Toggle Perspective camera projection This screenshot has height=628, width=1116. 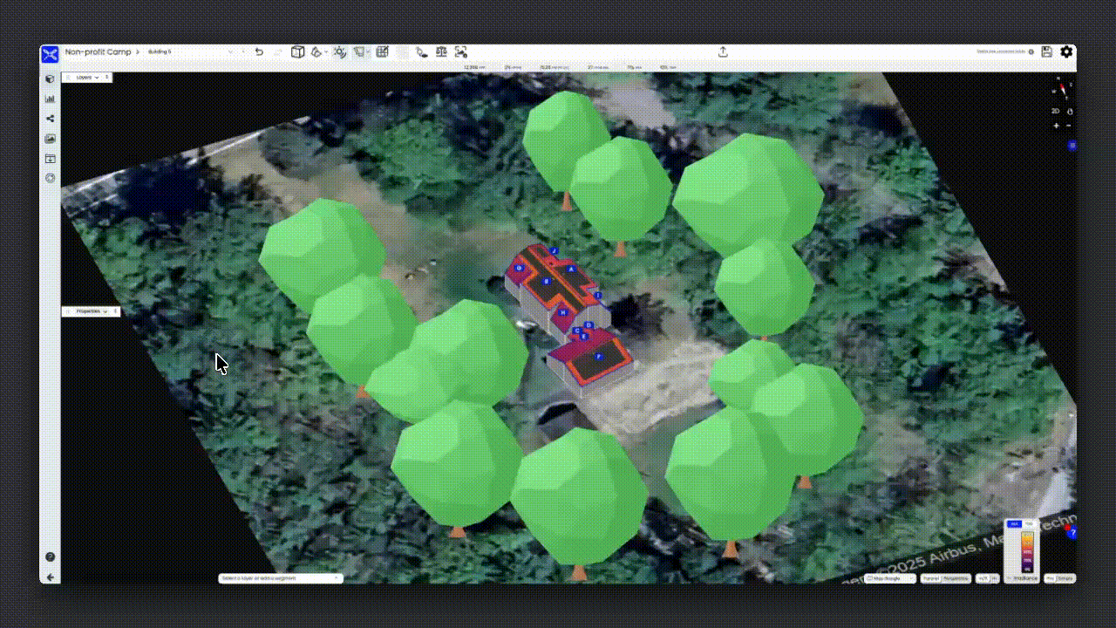coord(956,578)
